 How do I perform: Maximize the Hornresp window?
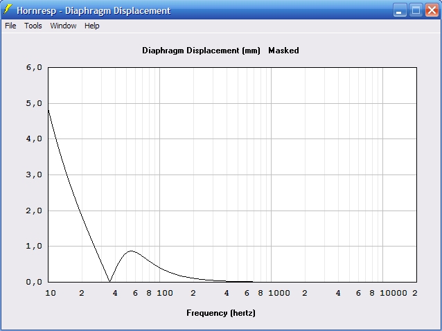(x=416, y=10)
